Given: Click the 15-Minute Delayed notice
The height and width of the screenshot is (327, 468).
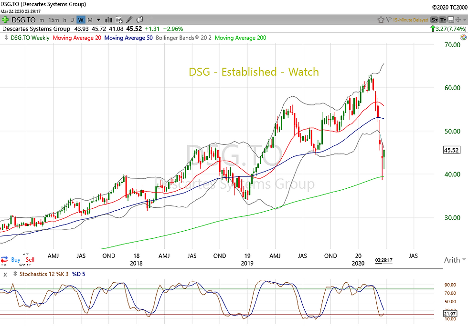Looking at the screenshot, I should 410,20.
